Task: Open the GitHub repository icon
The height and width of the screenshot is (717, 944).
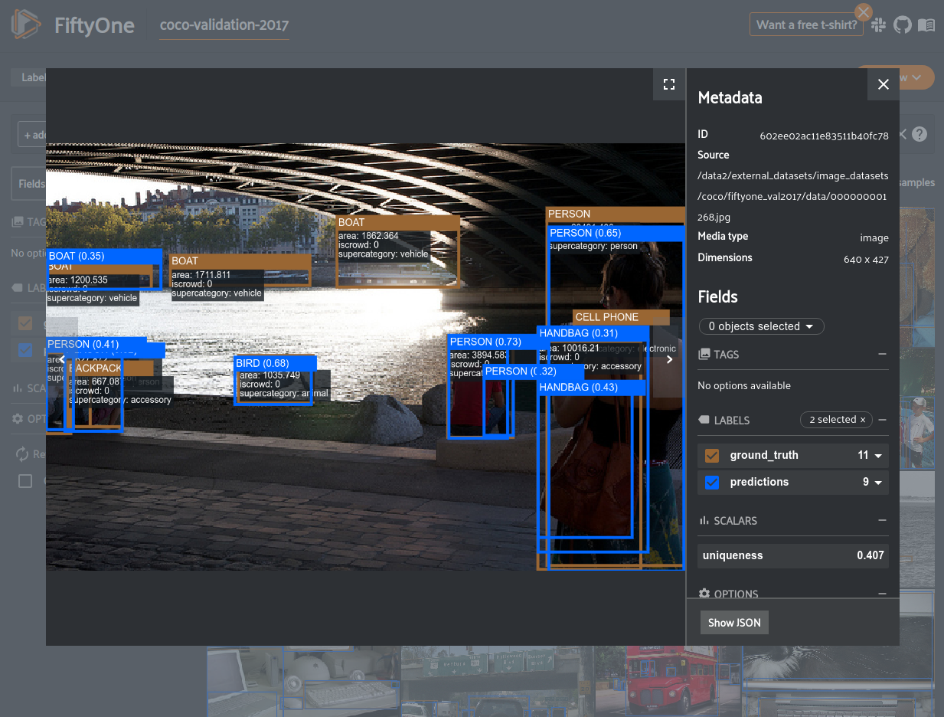Action: coord(902,25)
